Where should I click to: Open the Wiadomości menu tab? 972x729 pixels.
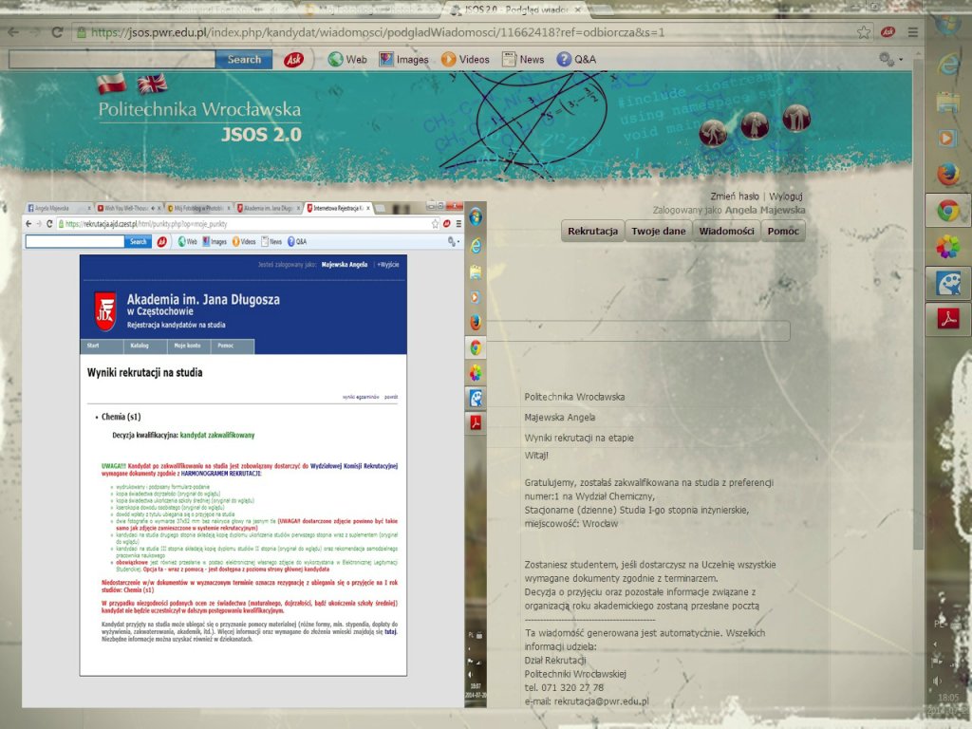tap(726, 232)
